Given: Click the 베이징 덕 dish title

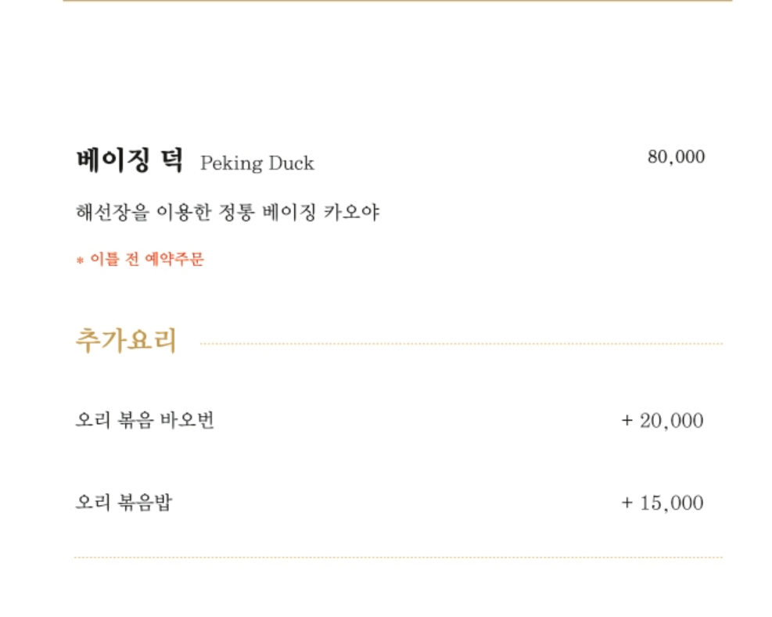Looking at the screenshot, I should pos(129,160).
